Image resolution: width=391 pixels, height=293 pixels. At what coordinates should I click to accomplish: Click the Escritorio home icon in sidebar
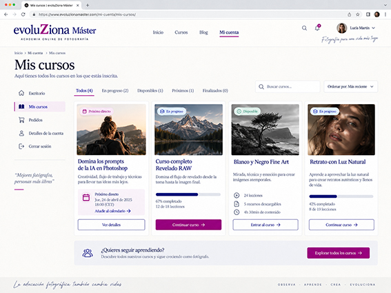point(21,93)
